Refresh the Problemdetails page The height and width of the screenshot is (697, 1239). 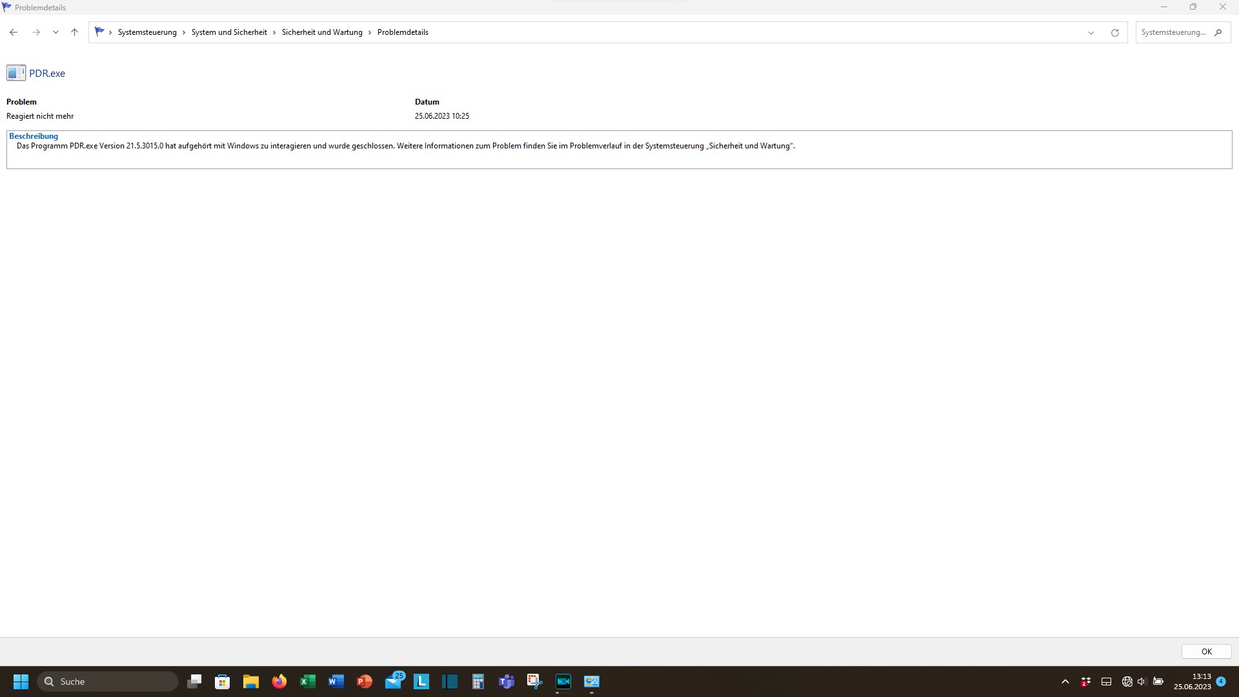(x=1115, y=33)
